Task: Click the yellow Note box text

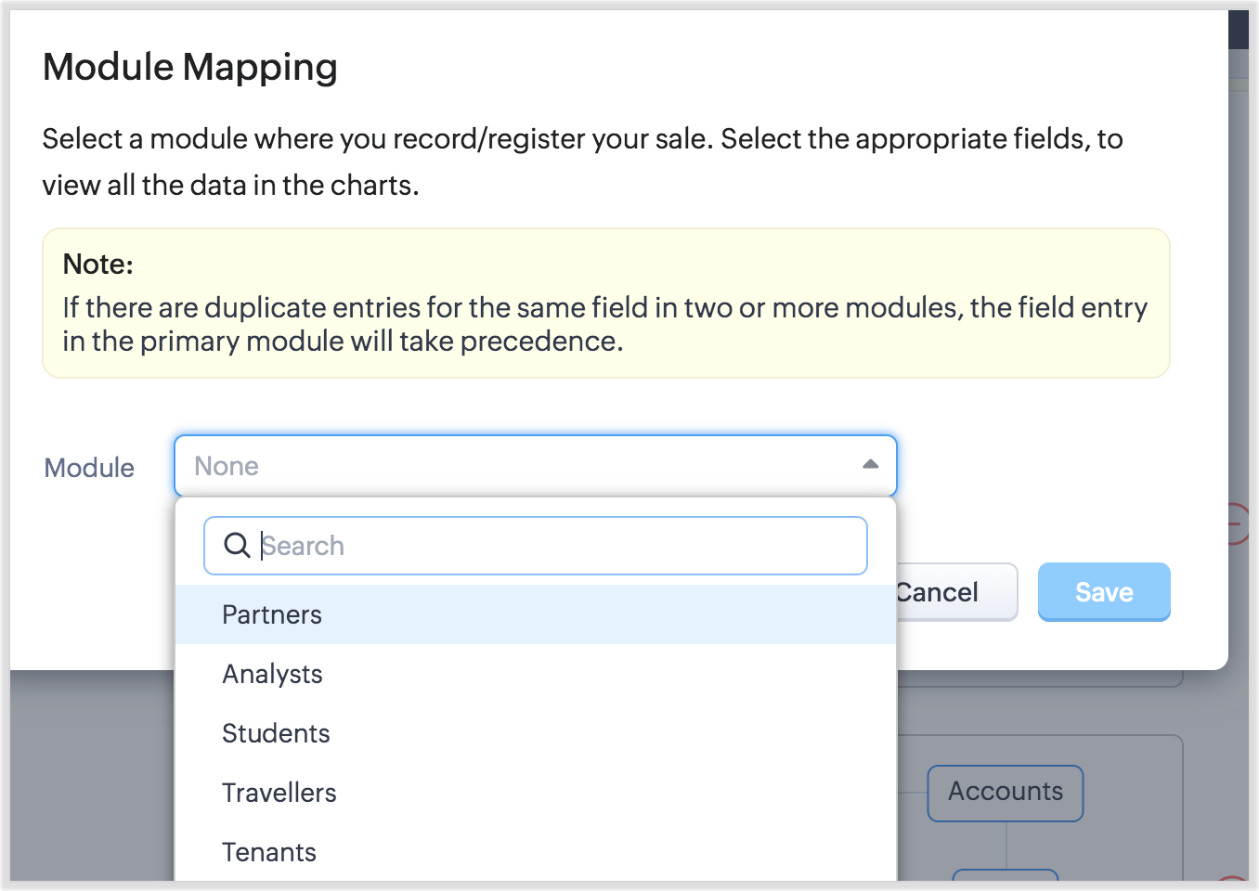Action: coord(605,324)
